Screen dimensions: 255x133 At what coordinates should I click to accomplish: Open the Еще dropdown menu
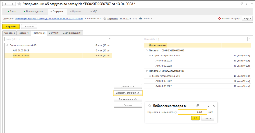click(247, 19)
